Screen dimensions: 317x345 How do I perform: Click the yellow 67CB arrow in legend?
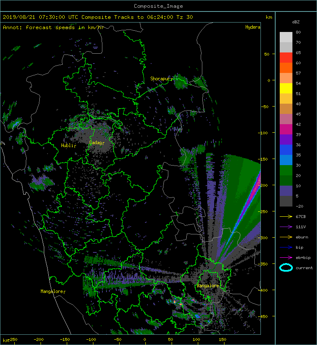(x=286, y=216)
